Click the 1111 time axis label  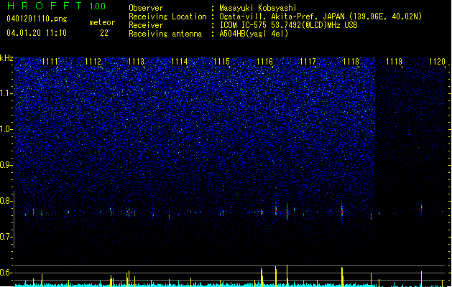point(50,62)
